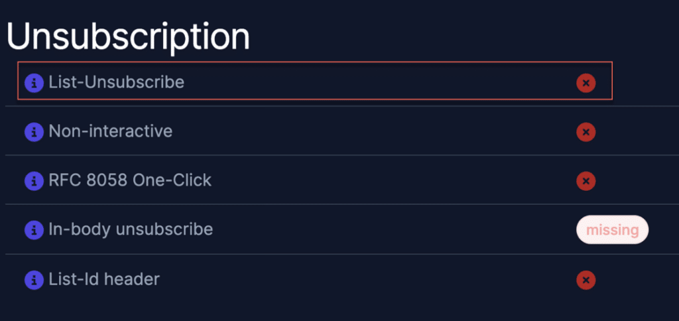Open info icon next to Non-interactive
The height and width of the screenshot is (321, 679).
(x=34, y=132)
